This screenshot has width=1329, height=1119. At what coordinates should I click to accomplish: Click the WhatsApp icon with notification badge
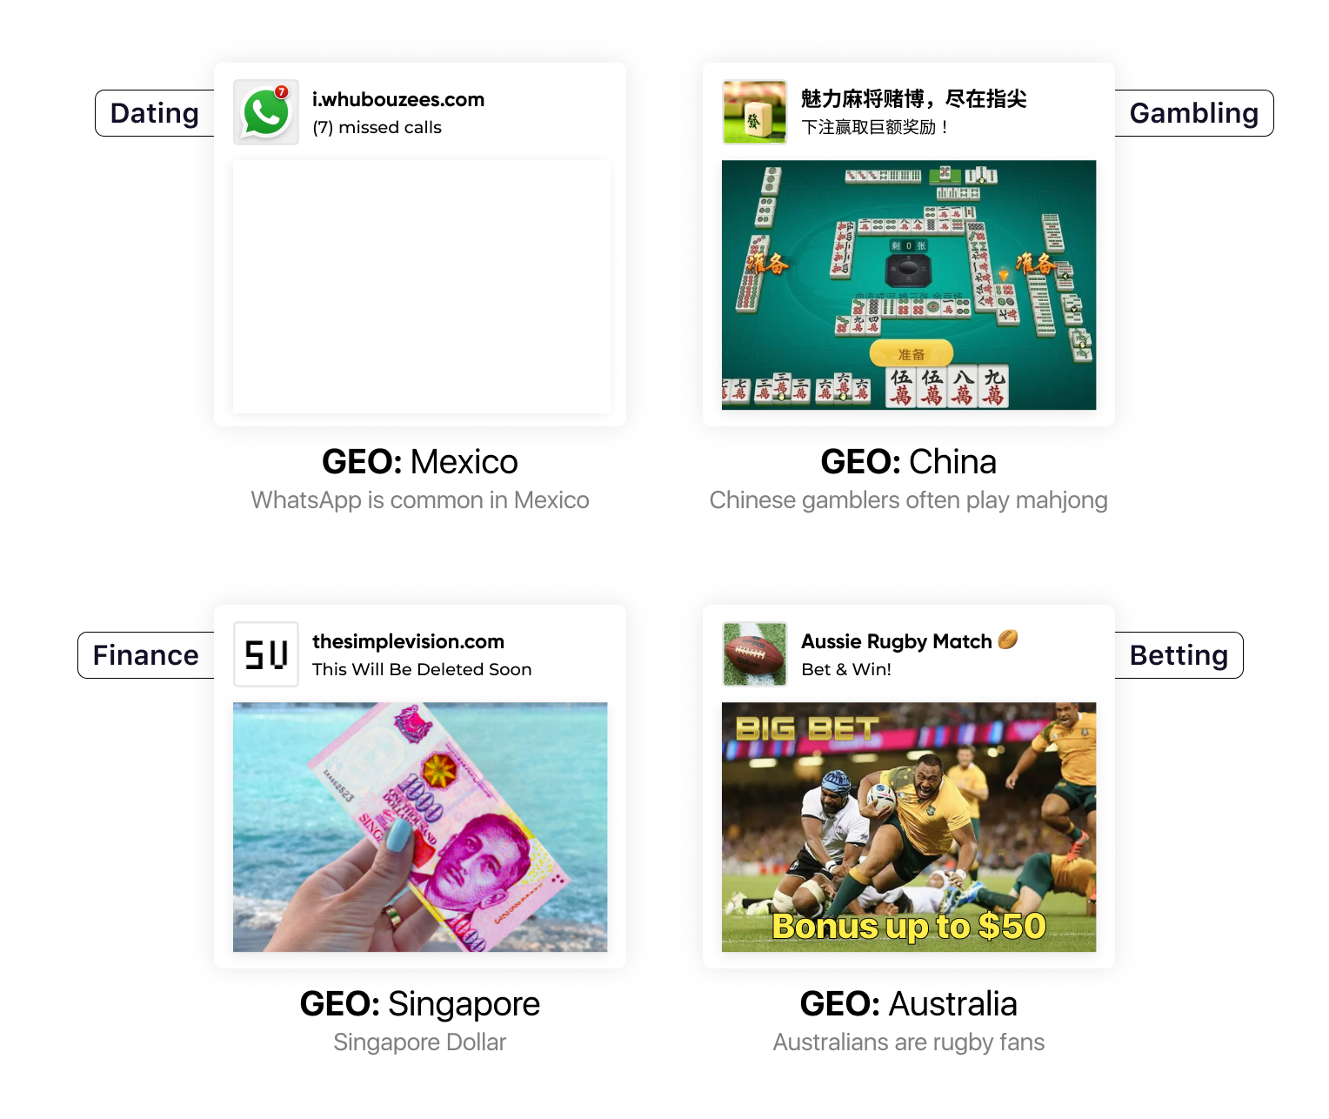click(x=266, y=112)
